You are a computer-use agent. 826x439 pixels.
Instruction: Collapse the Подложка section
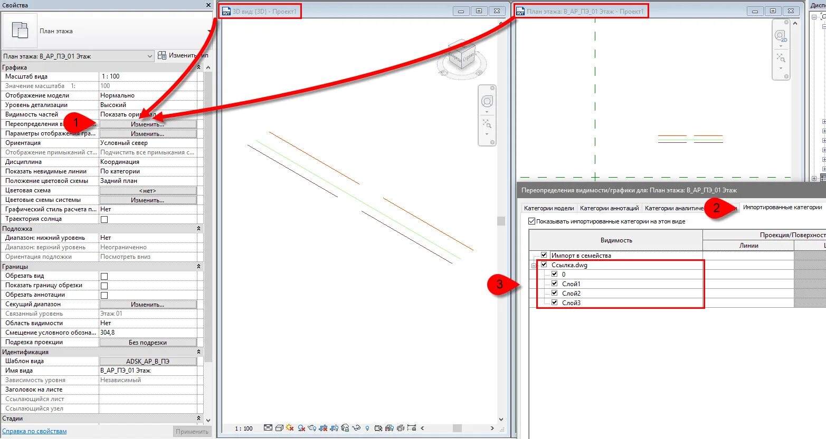tap(199, 229)
